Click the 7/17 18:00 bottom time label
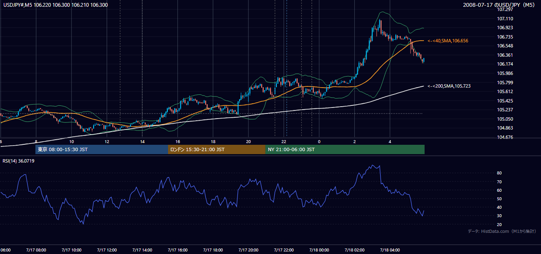Viewport: 541px width, 254px height. tap(213, 250)
